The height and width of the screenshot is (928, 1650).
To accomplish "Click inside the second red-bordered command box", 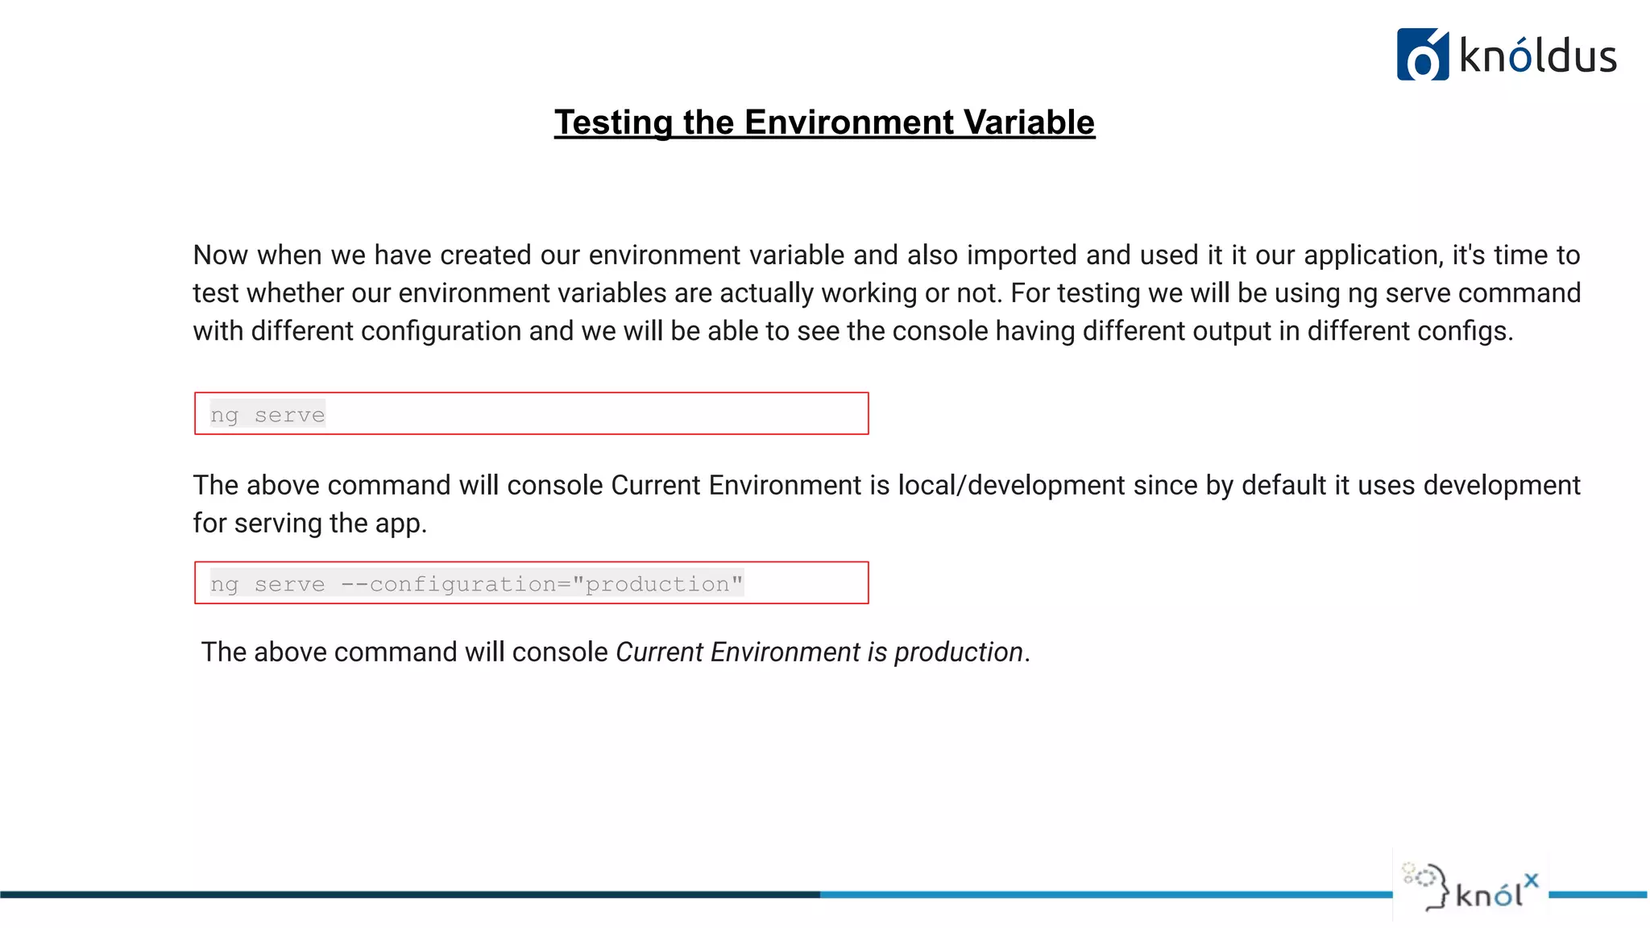I will pyautogui.click(x=532, y=582).
